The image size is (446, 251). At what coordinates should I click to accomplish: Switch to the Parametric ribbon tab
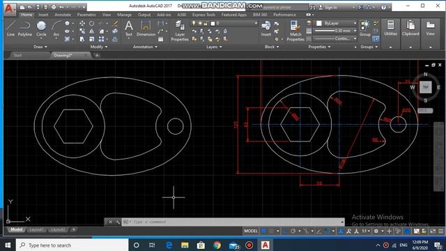86,15
